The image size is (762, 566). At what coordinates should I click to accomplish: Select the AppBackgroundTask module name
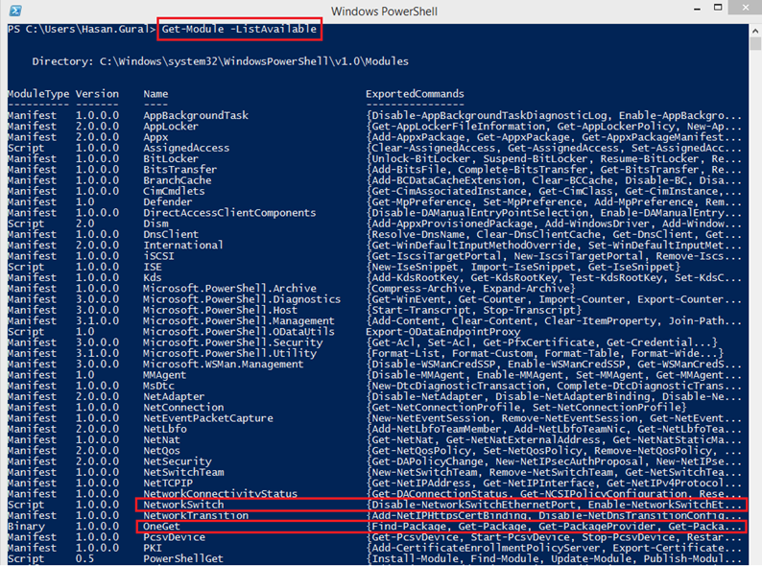196,116
